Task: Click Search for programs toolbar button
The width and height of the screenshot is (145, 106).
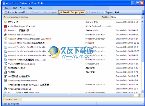Action: point(71,12)
